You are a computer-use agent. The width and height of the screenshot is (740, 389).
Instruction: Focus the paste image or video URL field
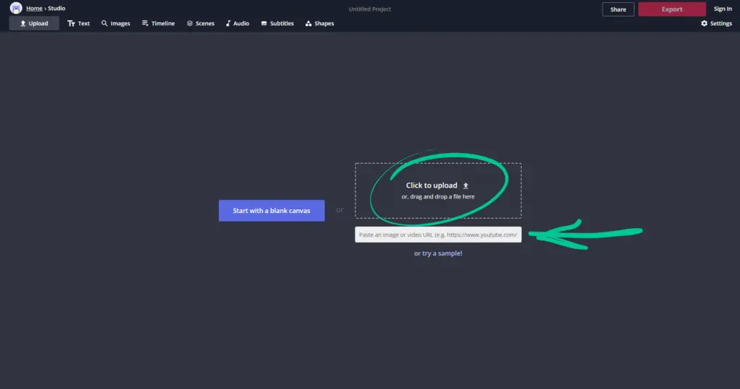click(x=438, y=235)
